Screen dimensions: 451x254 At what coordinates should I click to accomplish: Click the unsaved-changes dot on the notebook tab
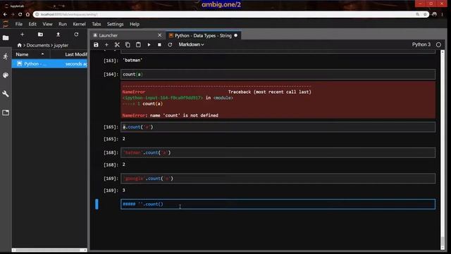pyautogui.click(x=236, y=35)
